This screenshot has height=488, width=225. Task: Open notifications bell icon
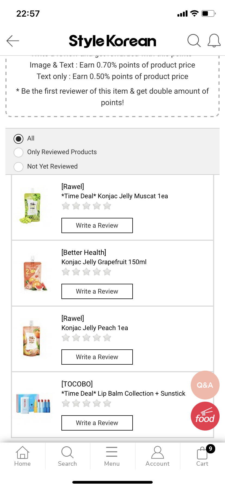pos(214,41)
